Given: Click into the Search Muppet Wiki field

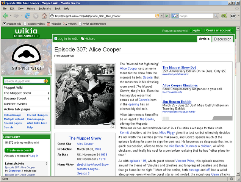Looking at the screenshot, I should pos(24,81).
